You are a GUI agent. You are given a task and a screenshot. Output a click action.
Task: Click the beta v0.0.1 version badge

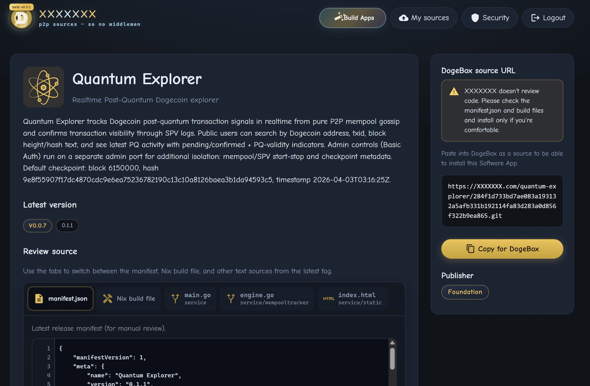coord(22,7)
